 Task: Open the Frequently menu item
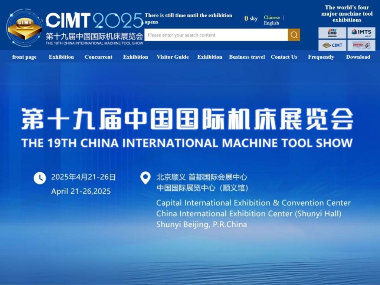pos(321,57)
